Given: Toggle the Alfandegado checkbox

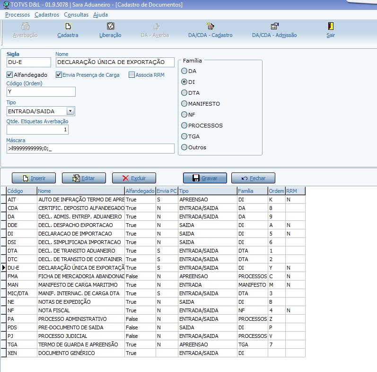Looking at the screenshot, I should tap(9, 75).
